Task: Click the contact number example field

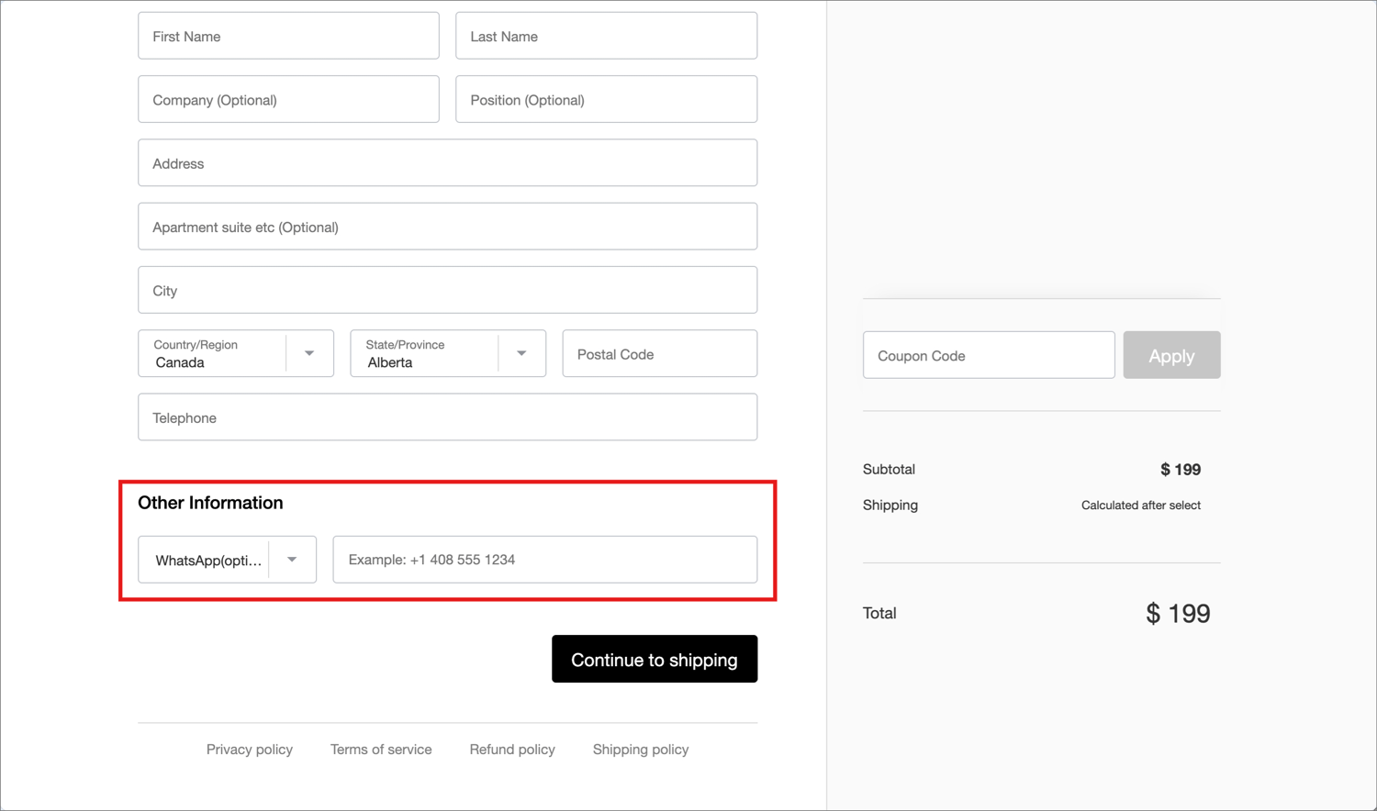Action: (x=544, y=560)
